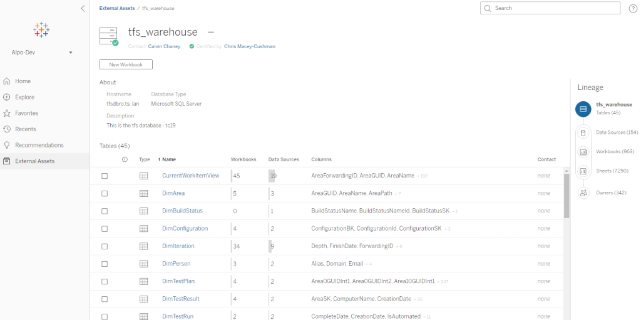Check the CurrentWorkItemView row checkbox
641x320 pixels.
click(105, 176)
